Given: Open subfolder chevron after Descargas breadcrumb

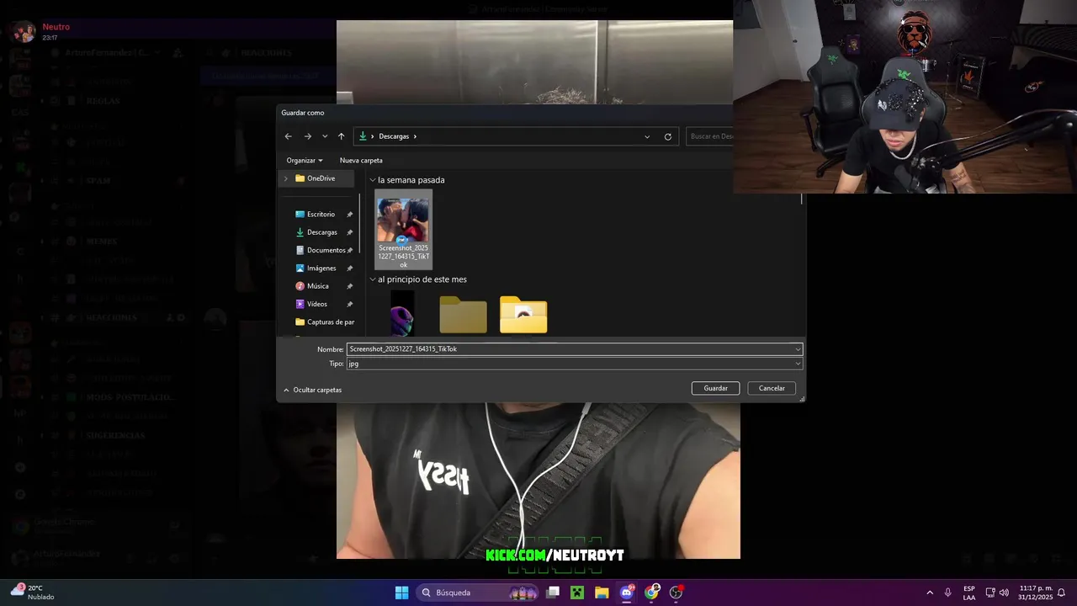Looking at the screenshot, I should [x=415, y=136].
